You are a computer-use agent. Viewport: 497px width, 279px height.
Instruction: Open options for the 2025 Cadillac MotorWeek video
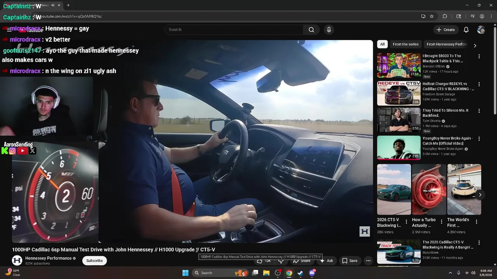[x=479, y=243]
